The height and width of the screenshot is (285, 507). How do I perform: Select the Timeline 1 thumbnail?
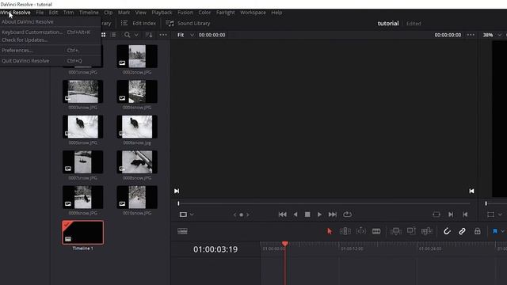[82, 232]
